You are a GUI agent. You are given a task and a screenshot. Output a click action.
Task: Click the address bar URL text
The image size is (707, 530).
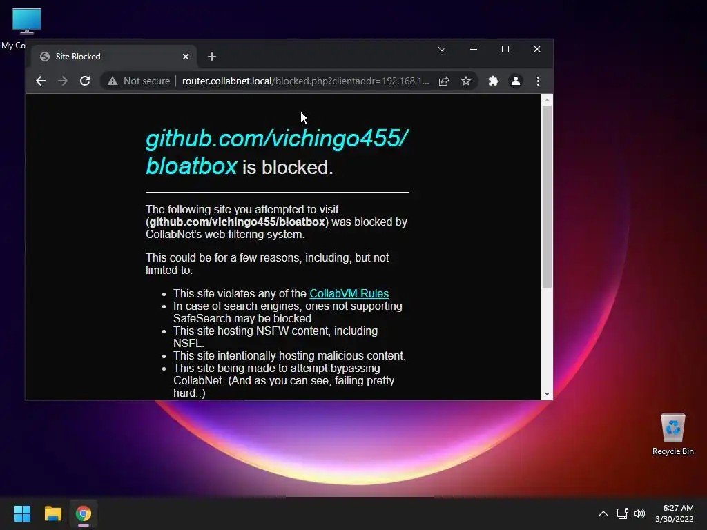[x=305, y=81]
